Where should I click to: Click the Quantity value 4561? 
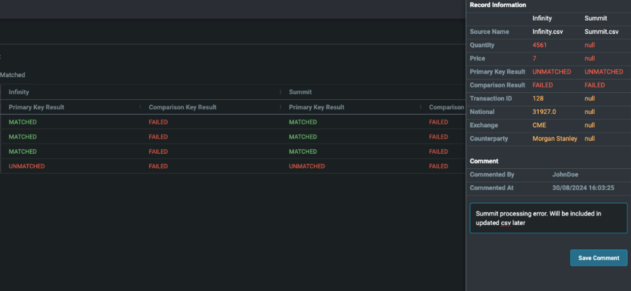click(539, 45)
